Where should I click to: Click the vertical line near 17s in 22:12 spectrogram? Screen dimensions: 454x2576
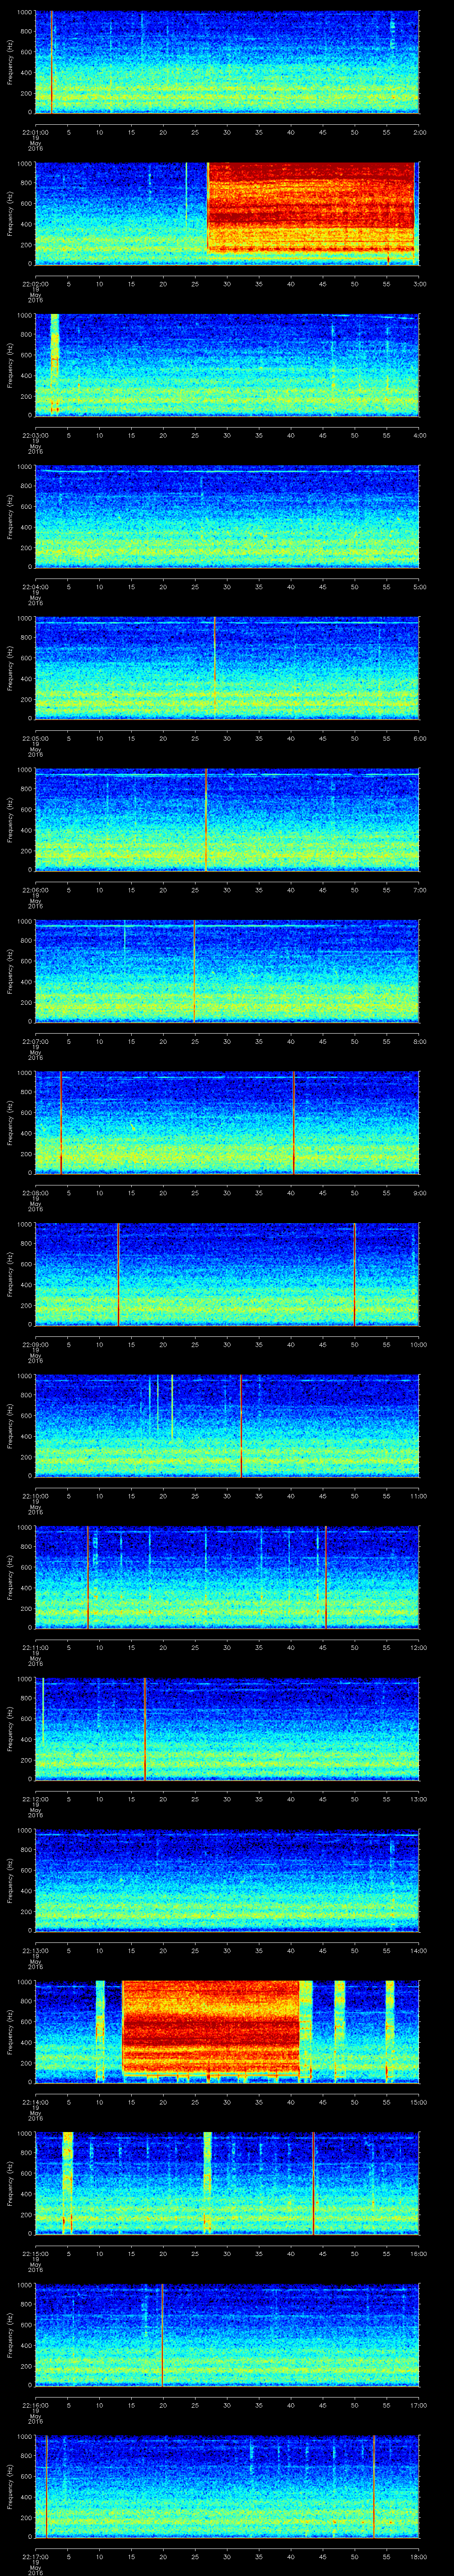145,1729
